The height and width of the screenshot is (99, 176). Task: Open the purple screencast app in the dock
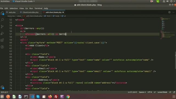pyautogui.click(x=62, y=97)
